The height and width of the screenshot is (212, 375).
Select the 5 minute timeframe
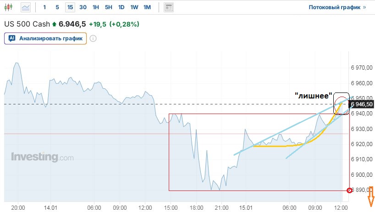[57, 7]
